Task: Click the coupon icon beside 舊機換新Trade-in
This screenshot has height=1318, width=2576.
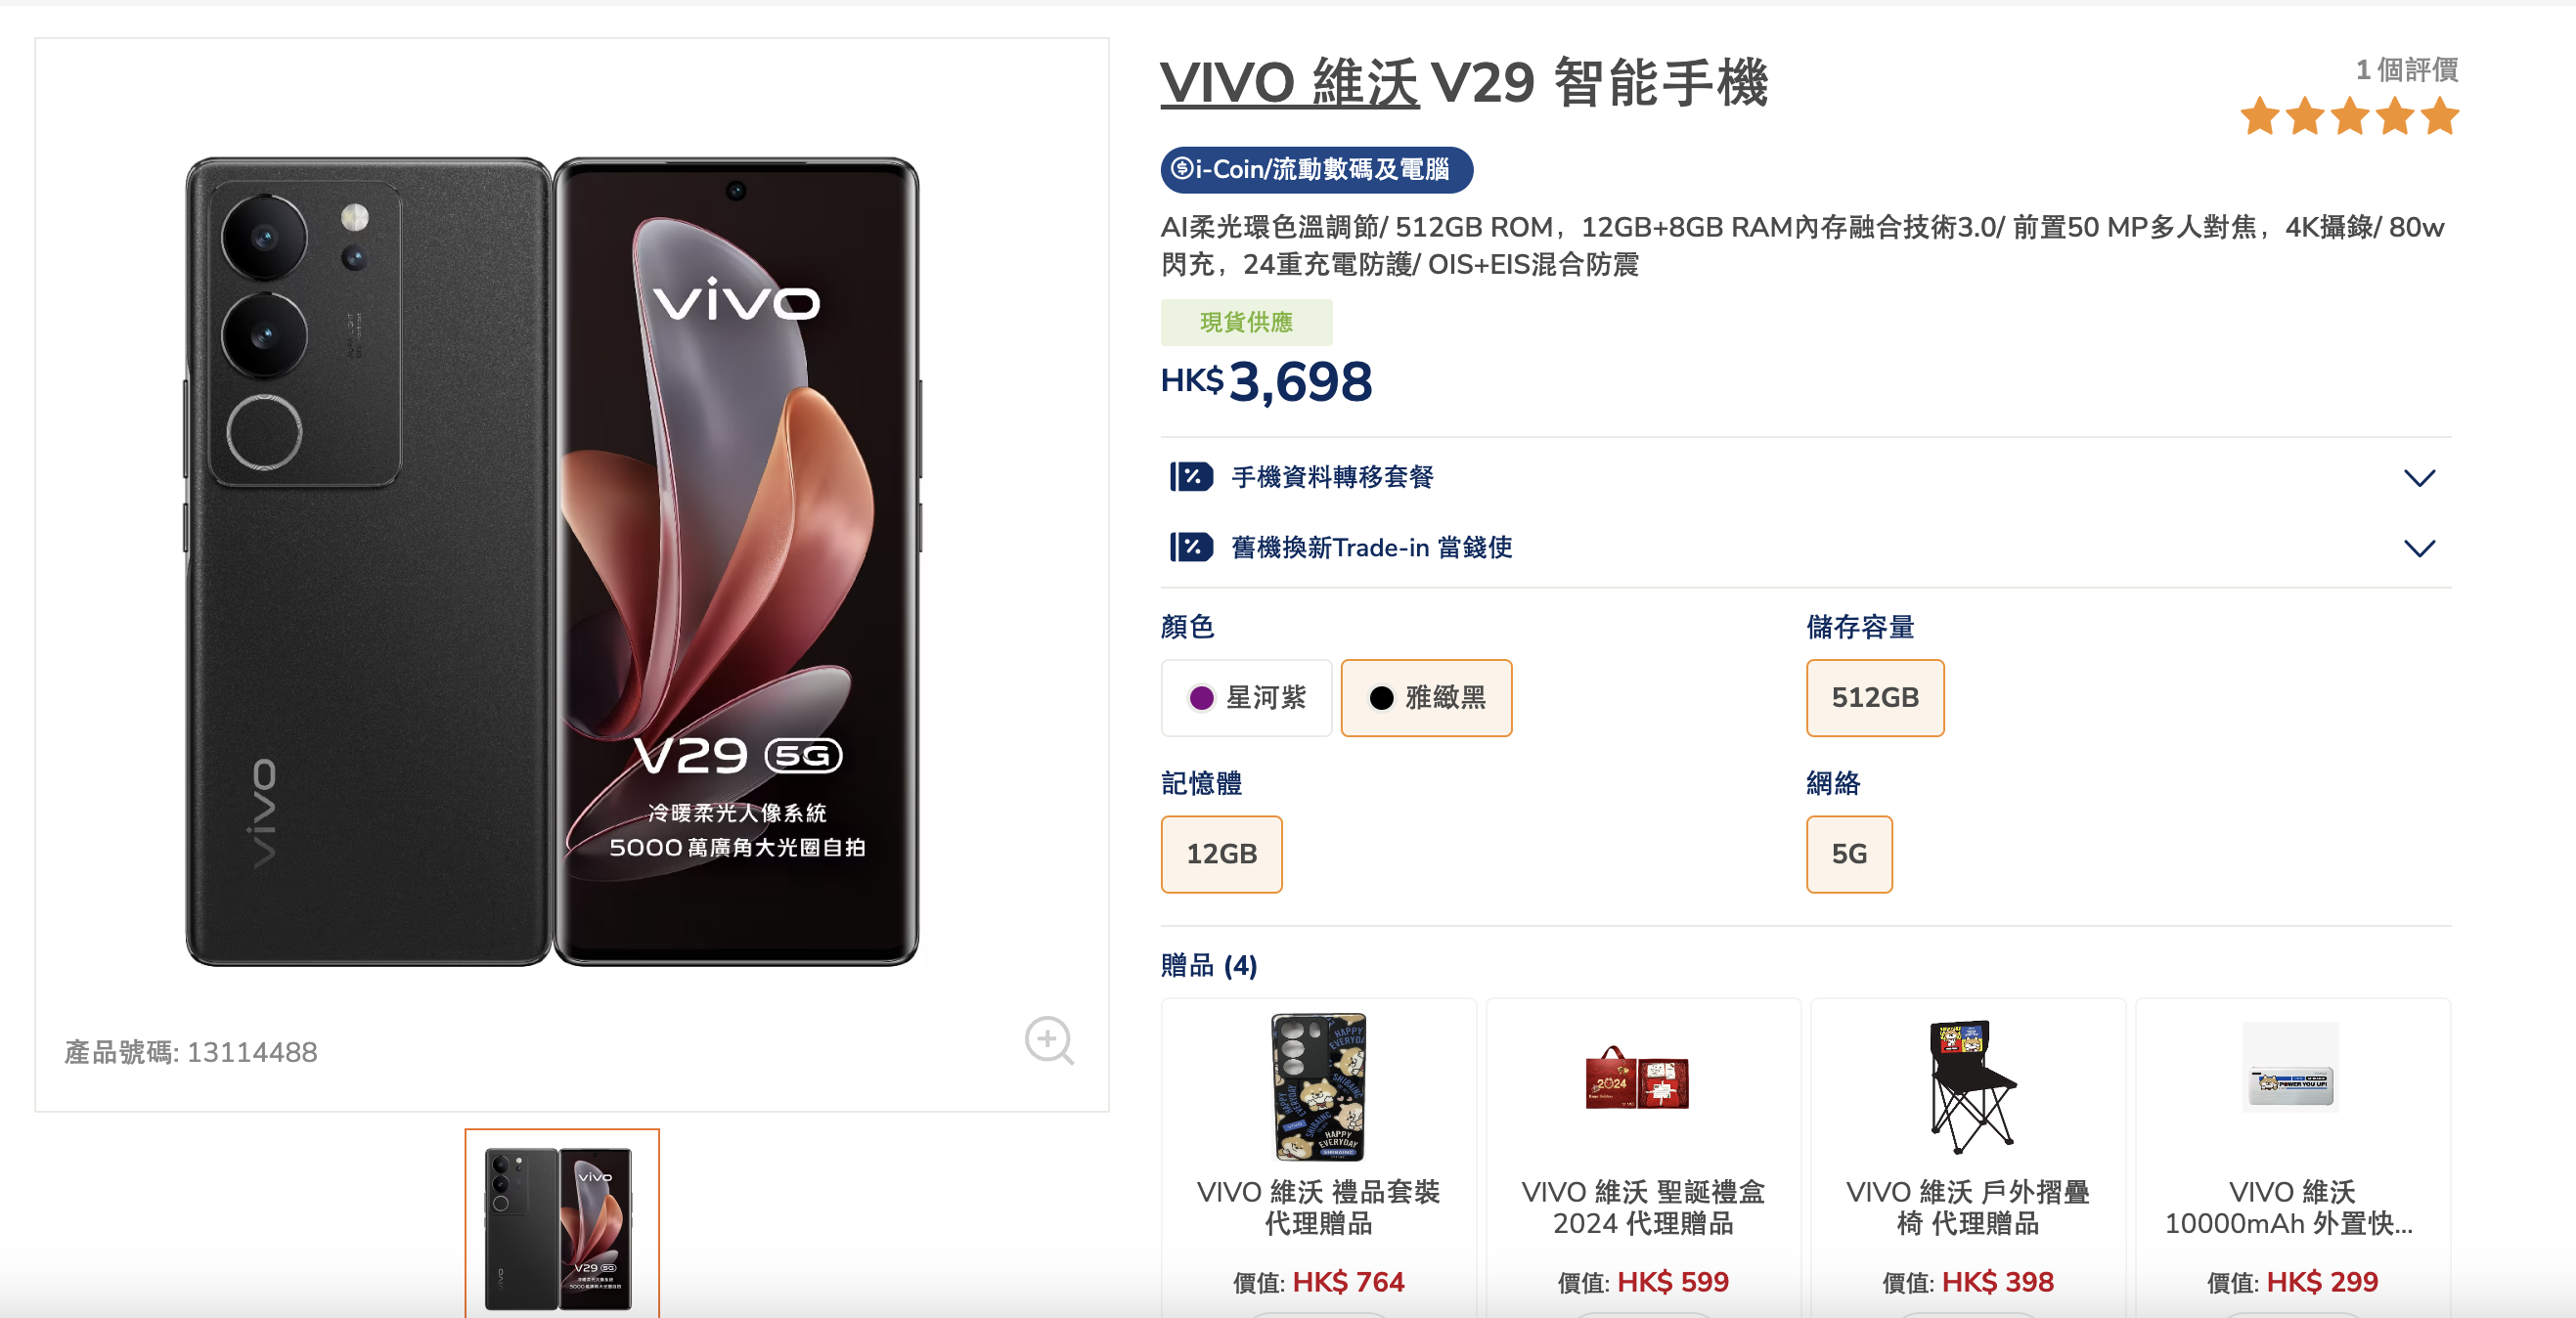Action: 1191,547
